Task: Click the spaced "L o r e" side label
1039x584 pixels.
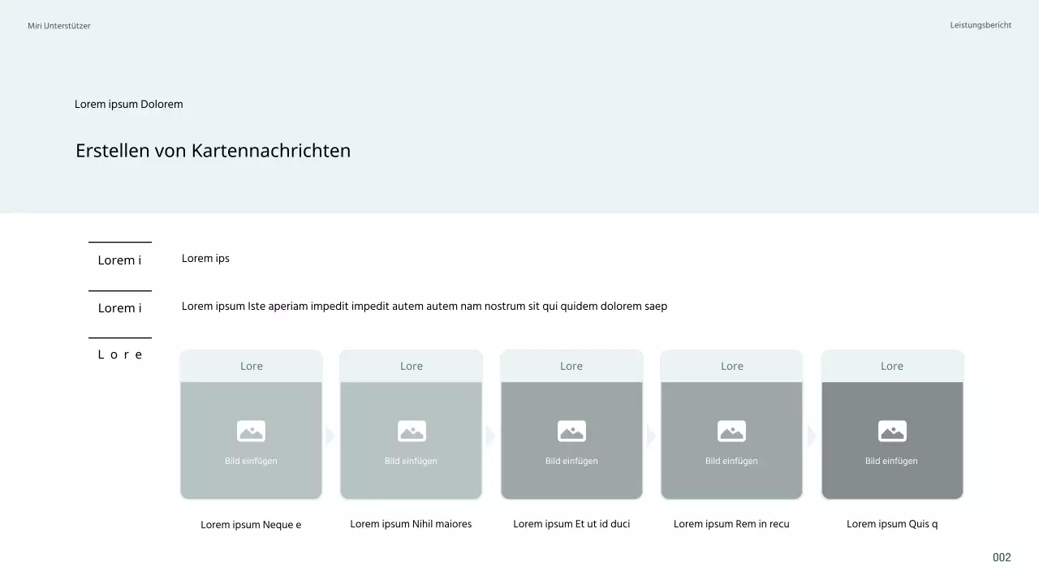Action: point(119,354)
